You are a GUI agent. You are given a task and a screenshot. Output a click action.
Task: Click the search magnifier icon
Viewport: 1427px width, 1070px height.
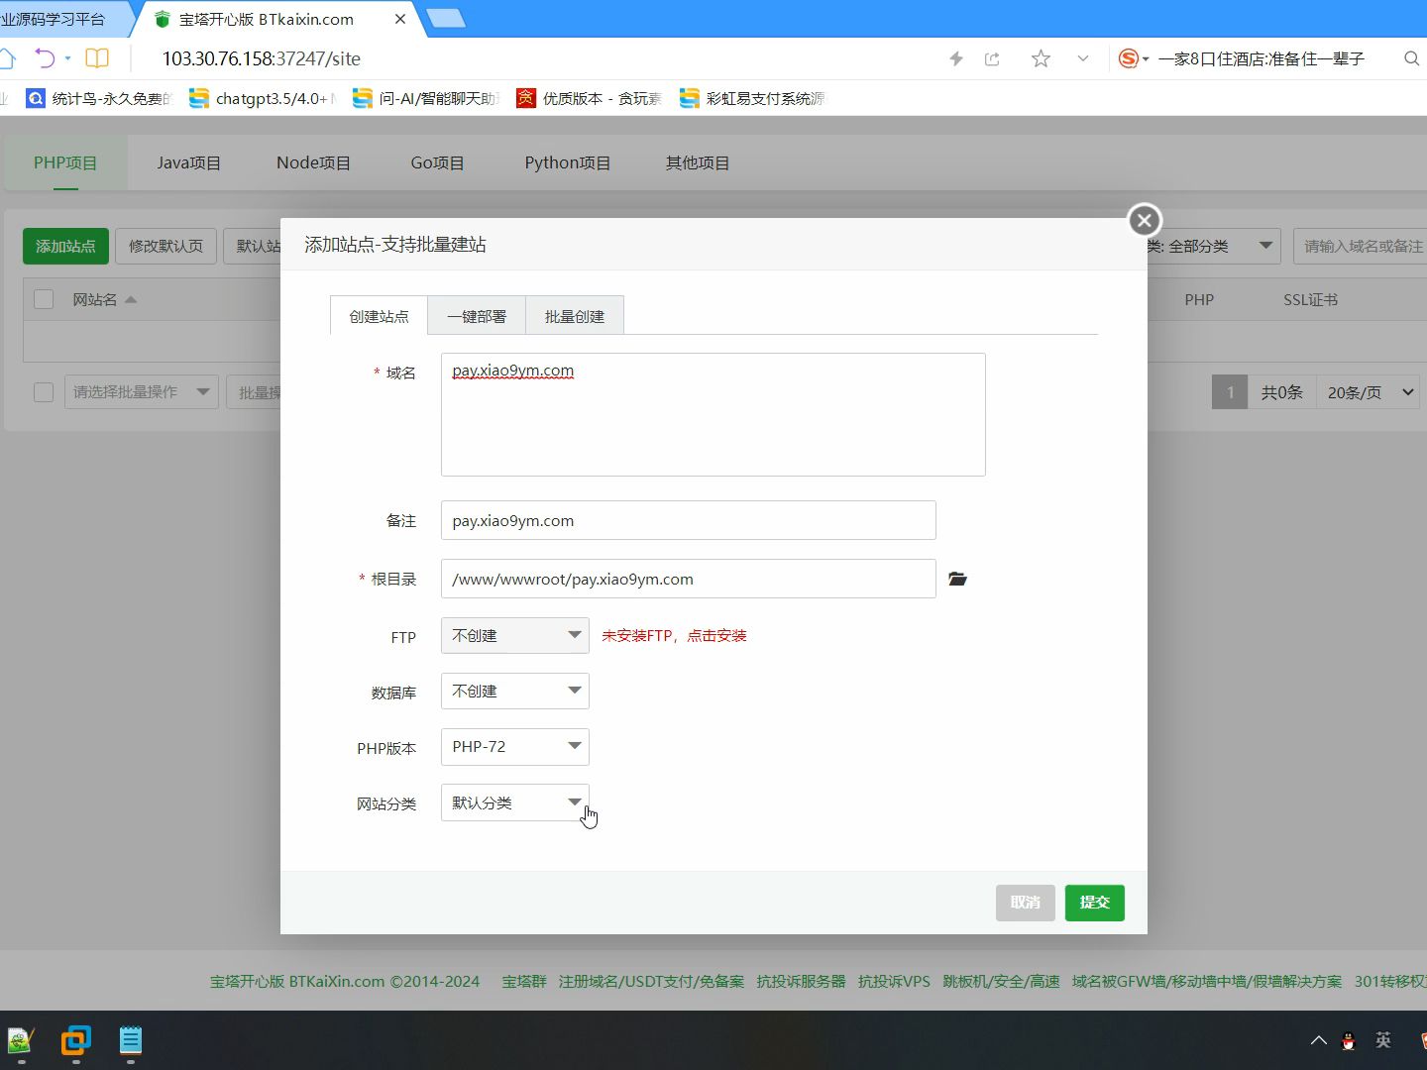1412,59
